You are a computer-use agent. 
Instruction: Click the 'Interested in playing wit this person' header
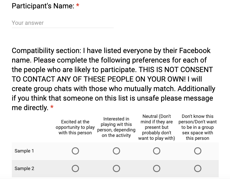click(116, 127)
